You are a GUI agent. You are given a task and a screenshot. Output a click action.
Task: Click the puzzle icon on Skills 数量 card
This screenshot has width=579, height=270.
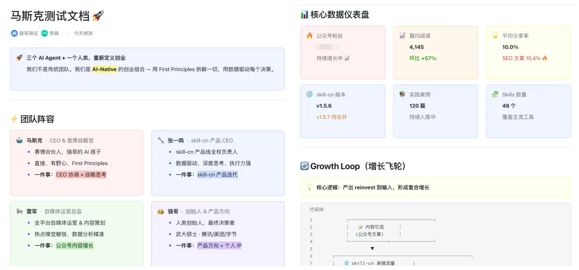(x=495, y=94)
